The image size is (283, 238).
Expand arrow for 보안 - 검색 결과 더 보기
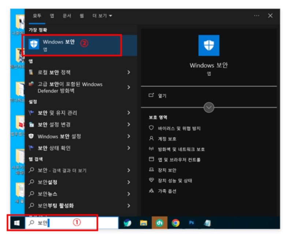click(x=129, y=170)
